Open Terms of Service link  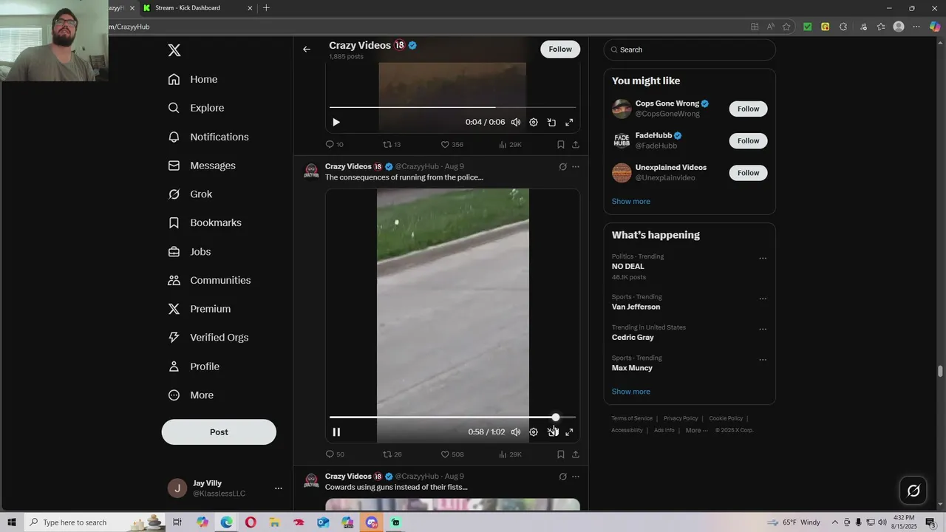point(632,418)
